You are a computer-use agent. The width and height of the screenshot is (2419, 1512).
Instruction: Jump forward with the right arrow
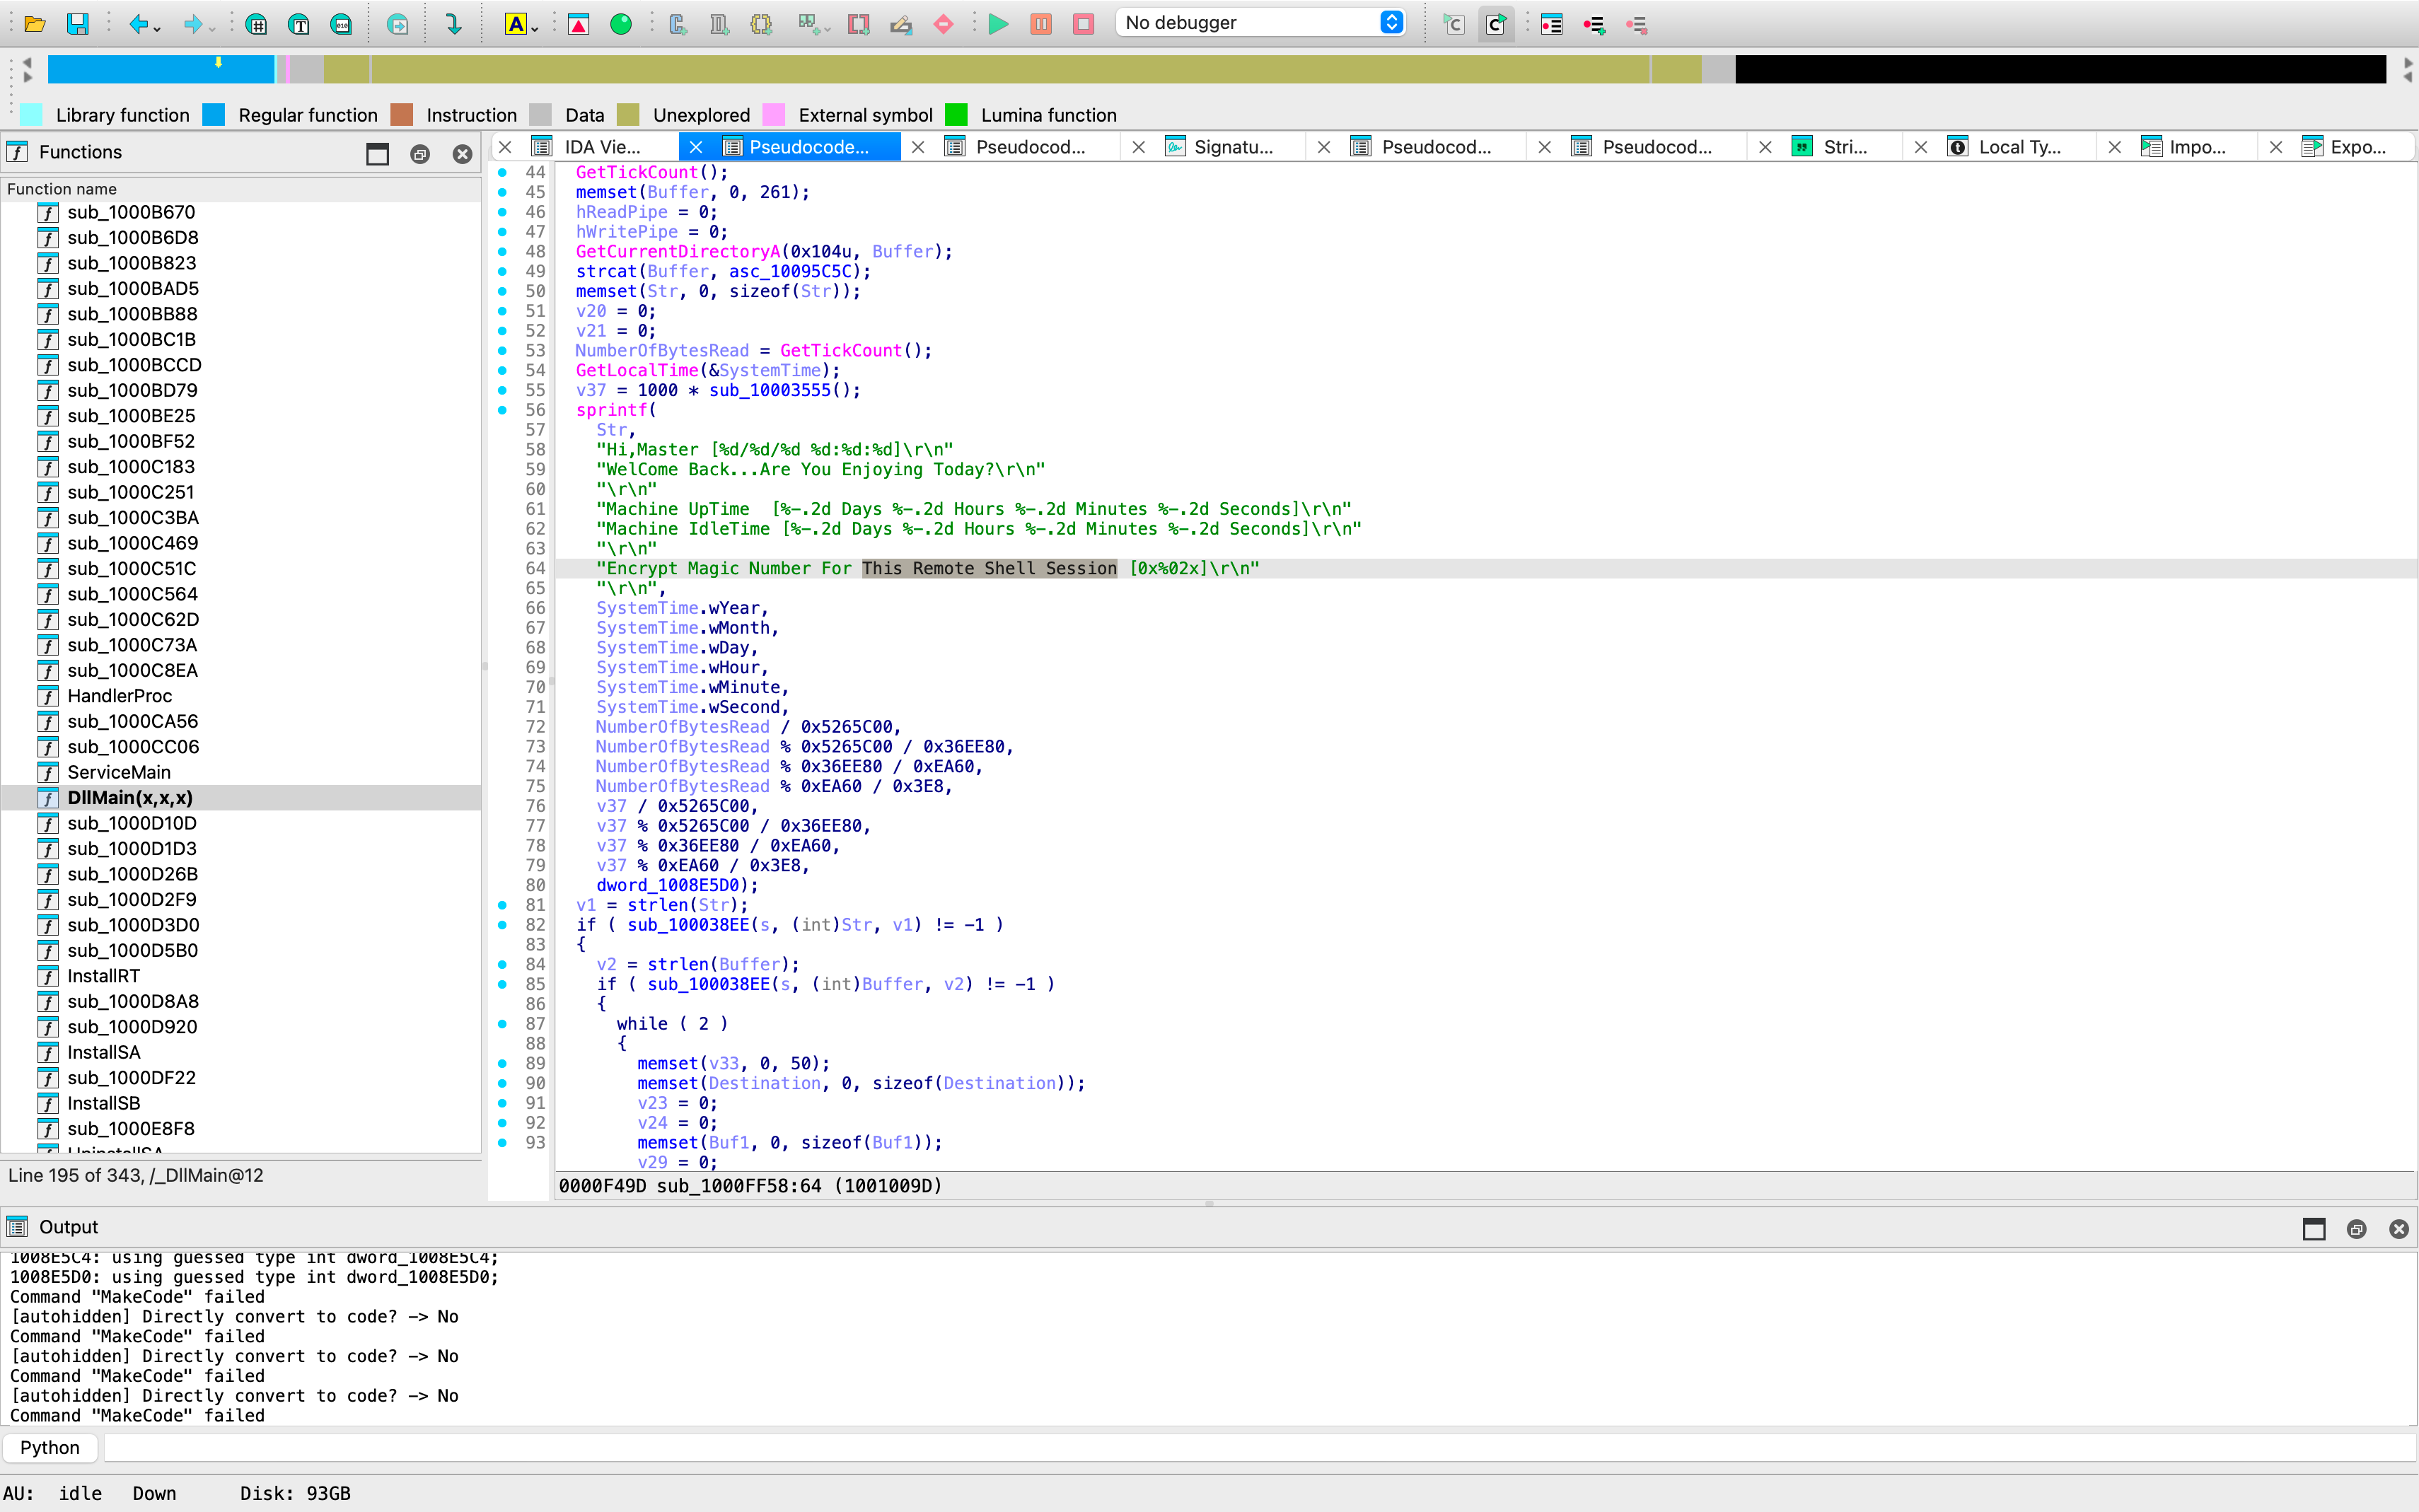click(x=192, y=24)
